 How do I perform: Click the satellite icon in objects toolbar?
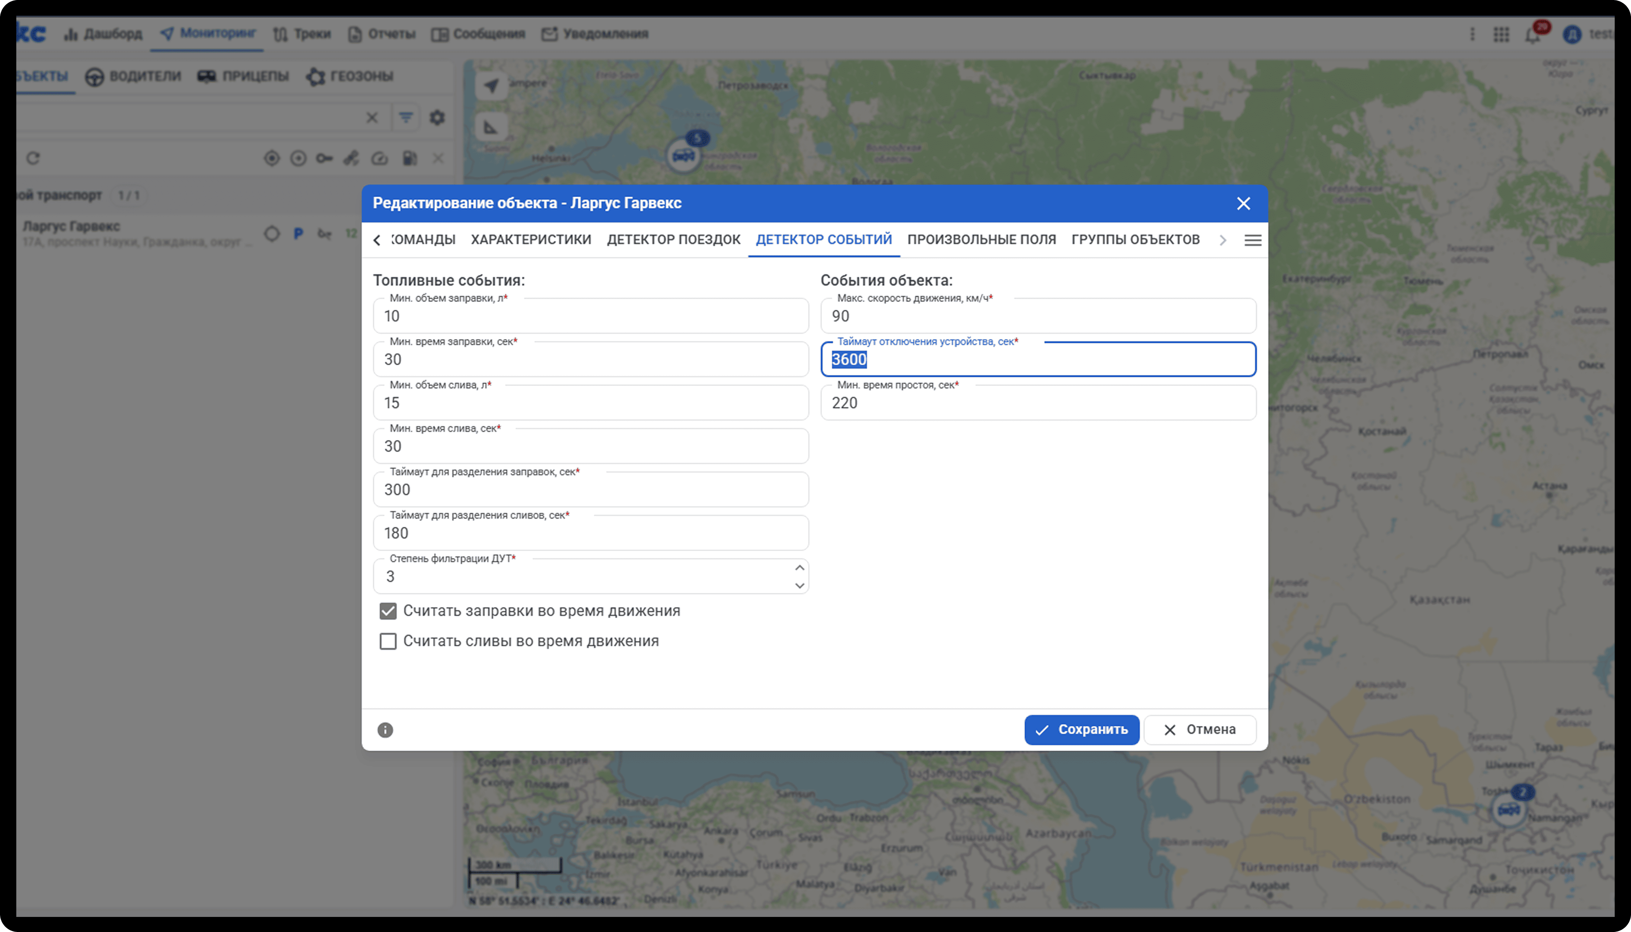point(352,158)
